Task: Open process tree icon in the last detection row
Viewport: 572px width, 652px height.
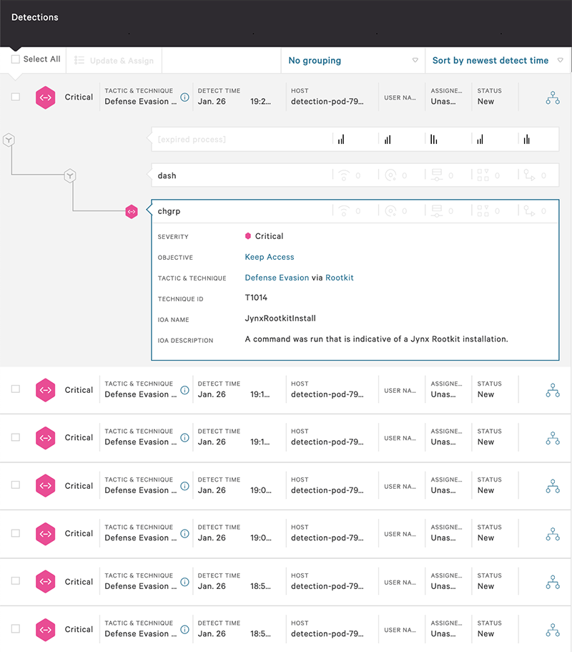Action: click(552, 630)
